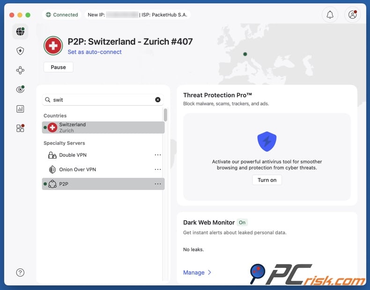
Task: Click the Connected status pill
Action: tap(62, 15)
